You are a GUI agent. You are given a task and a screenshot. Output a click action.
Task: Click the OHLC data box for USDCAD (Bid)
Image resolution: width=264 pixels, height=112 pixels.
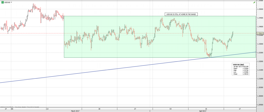[x=240, y=69]
